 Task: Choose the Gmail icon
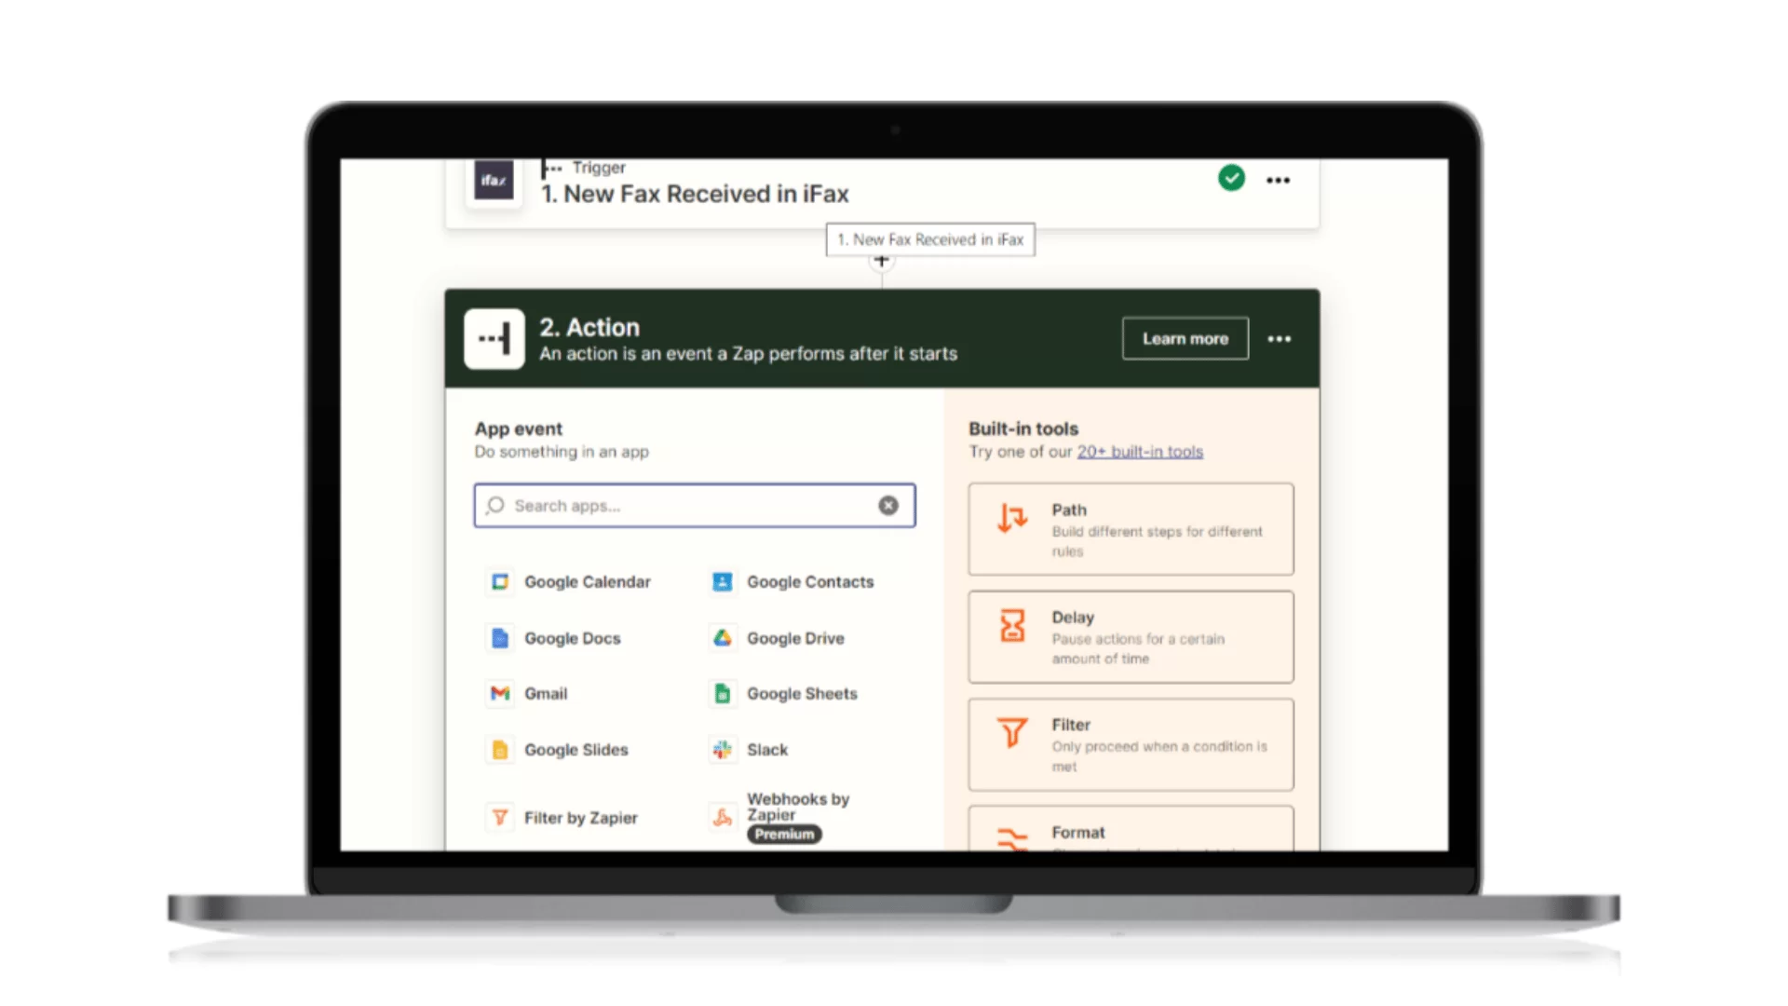[500, 693]
